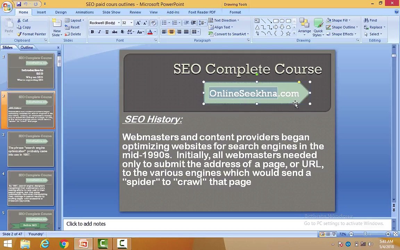Increase font size with Grow Font
This screenshot has width=400, height=250.
[x=138, y=23]
